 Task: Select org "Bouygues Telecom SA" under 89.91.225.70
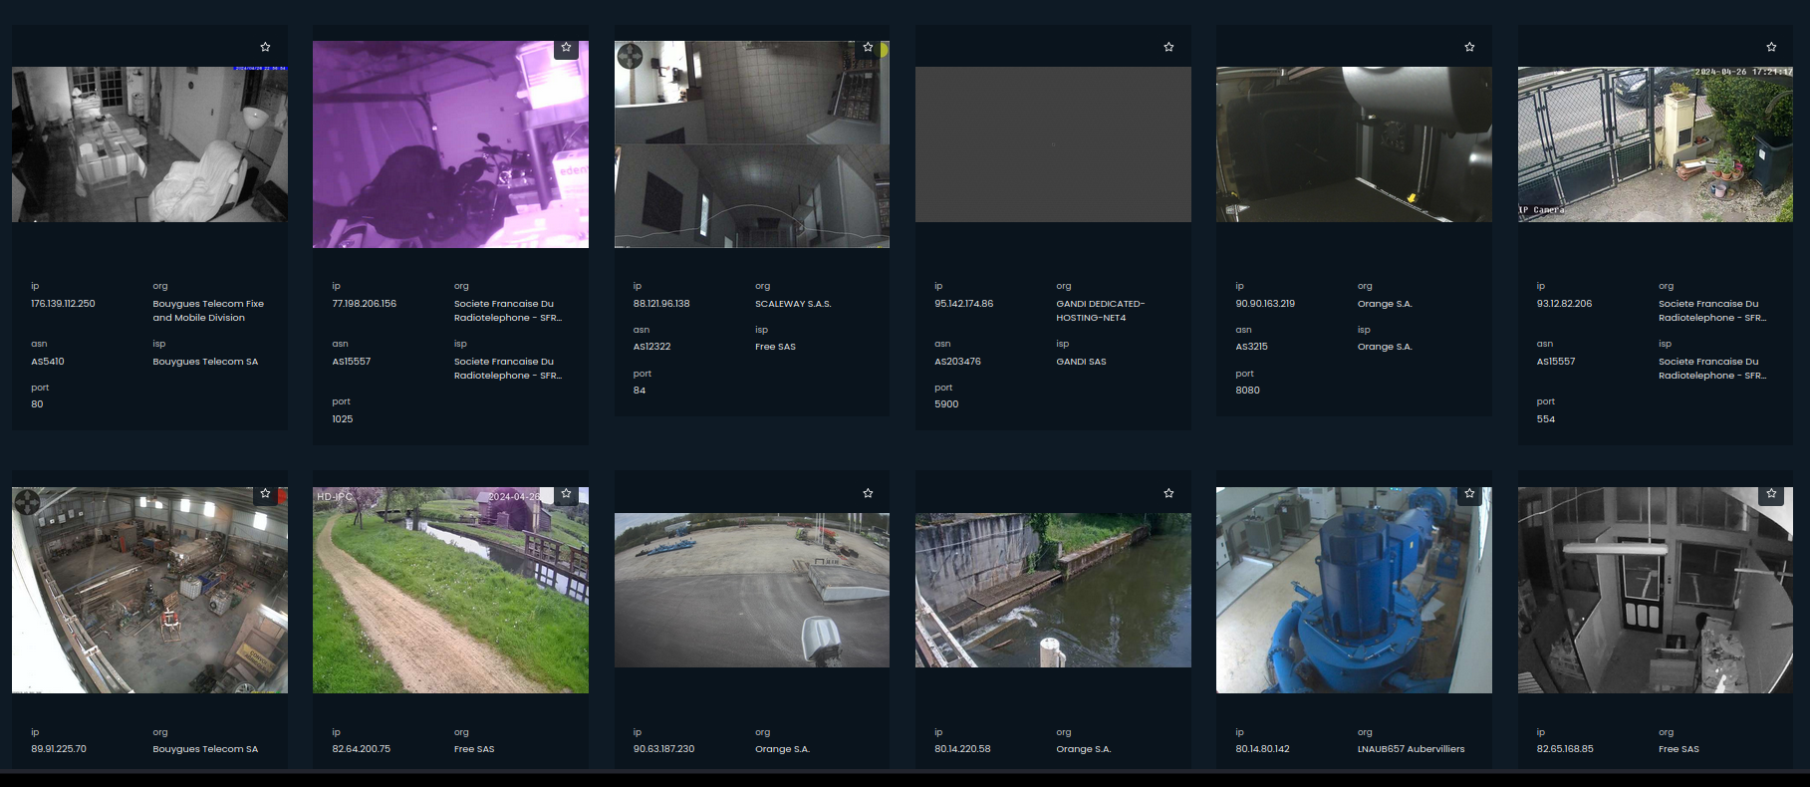205,749
